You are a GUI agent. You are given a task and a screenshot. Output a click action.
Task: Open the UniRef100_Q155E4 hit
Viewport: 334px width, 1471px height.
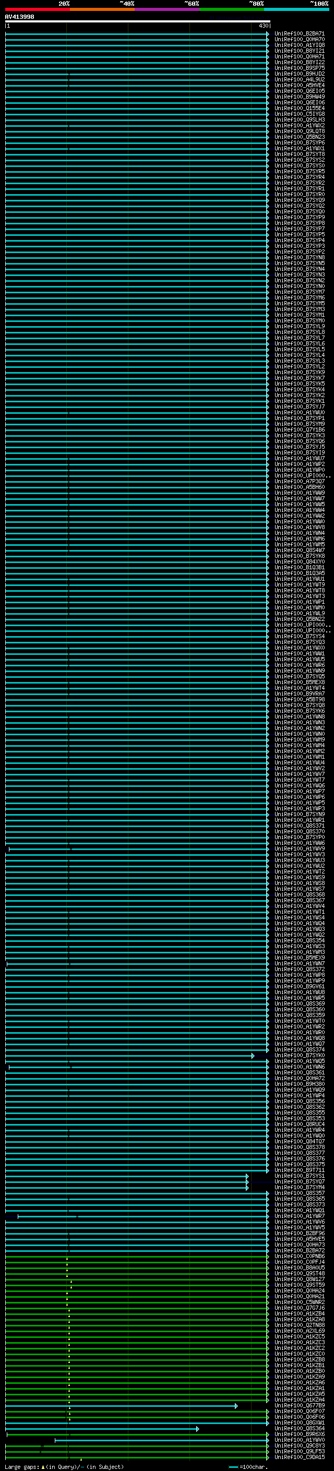[x=300, y=108]
